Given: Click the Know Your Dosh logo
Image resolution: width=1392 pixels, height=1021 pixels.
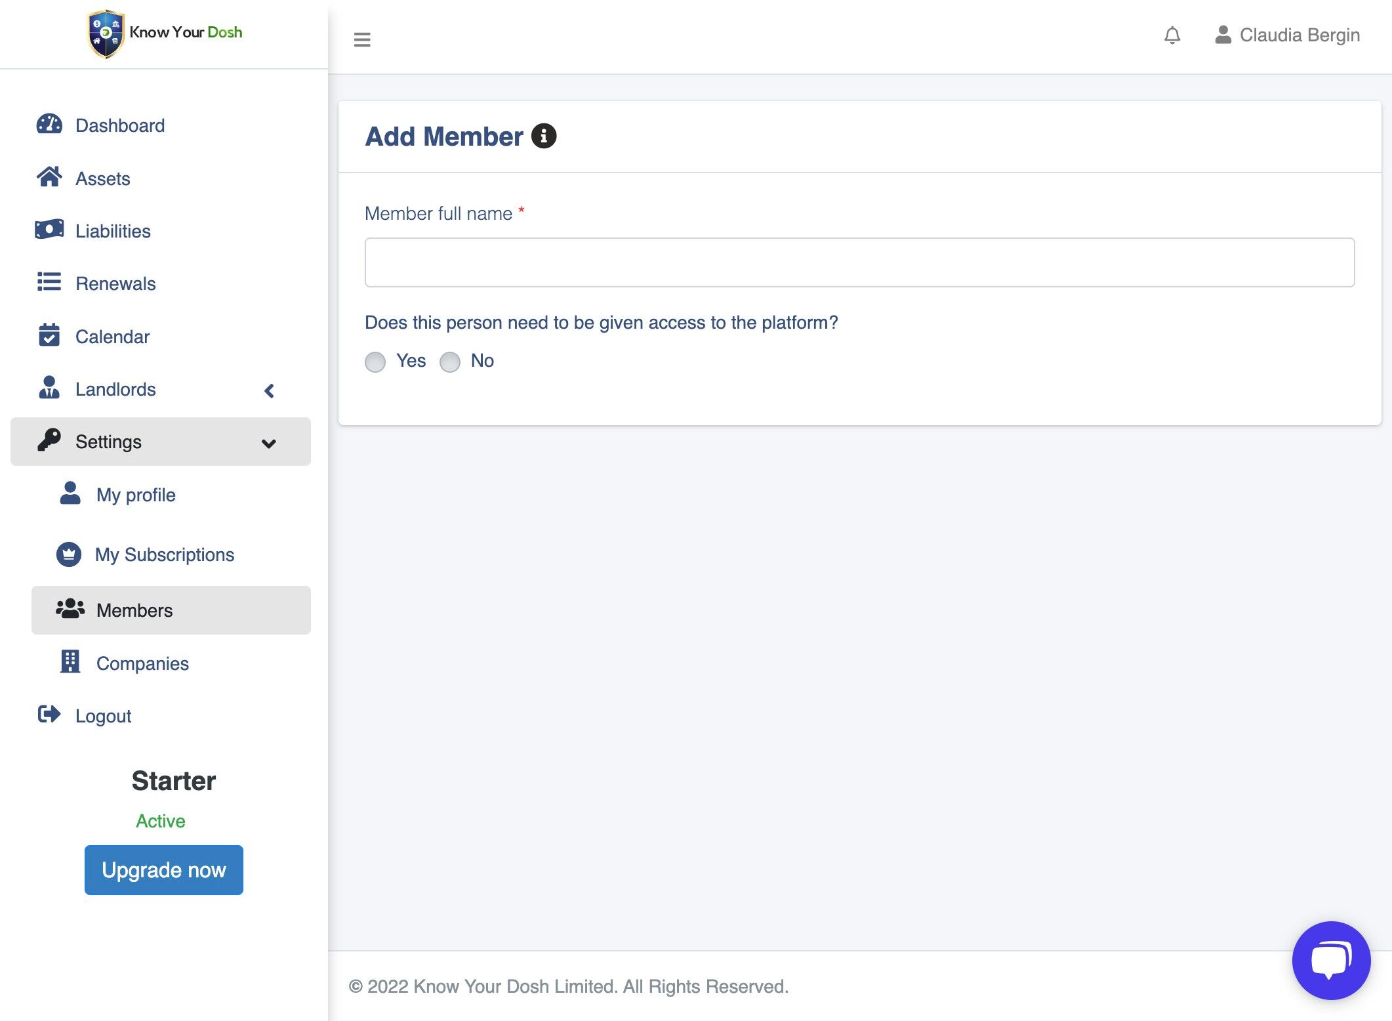Looking at the screenshot, I should pyautogui.click(x=164, y=33).
